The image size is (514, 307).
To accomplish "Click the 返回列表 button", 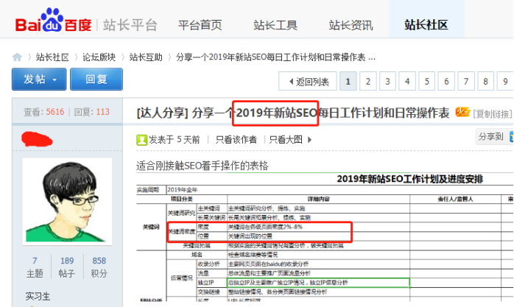I will pyautogui.click(x=308, y=81).
